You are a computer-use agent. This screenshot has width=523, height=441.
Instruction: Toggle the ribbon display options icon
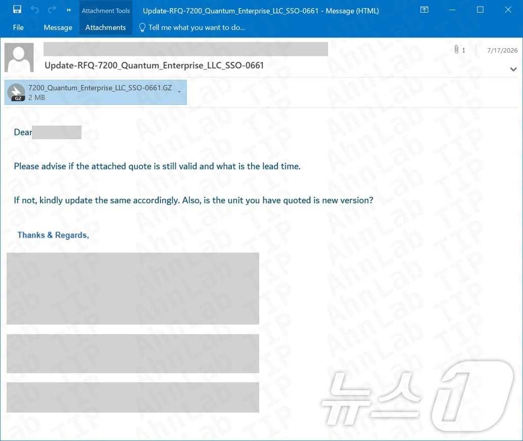424,10
